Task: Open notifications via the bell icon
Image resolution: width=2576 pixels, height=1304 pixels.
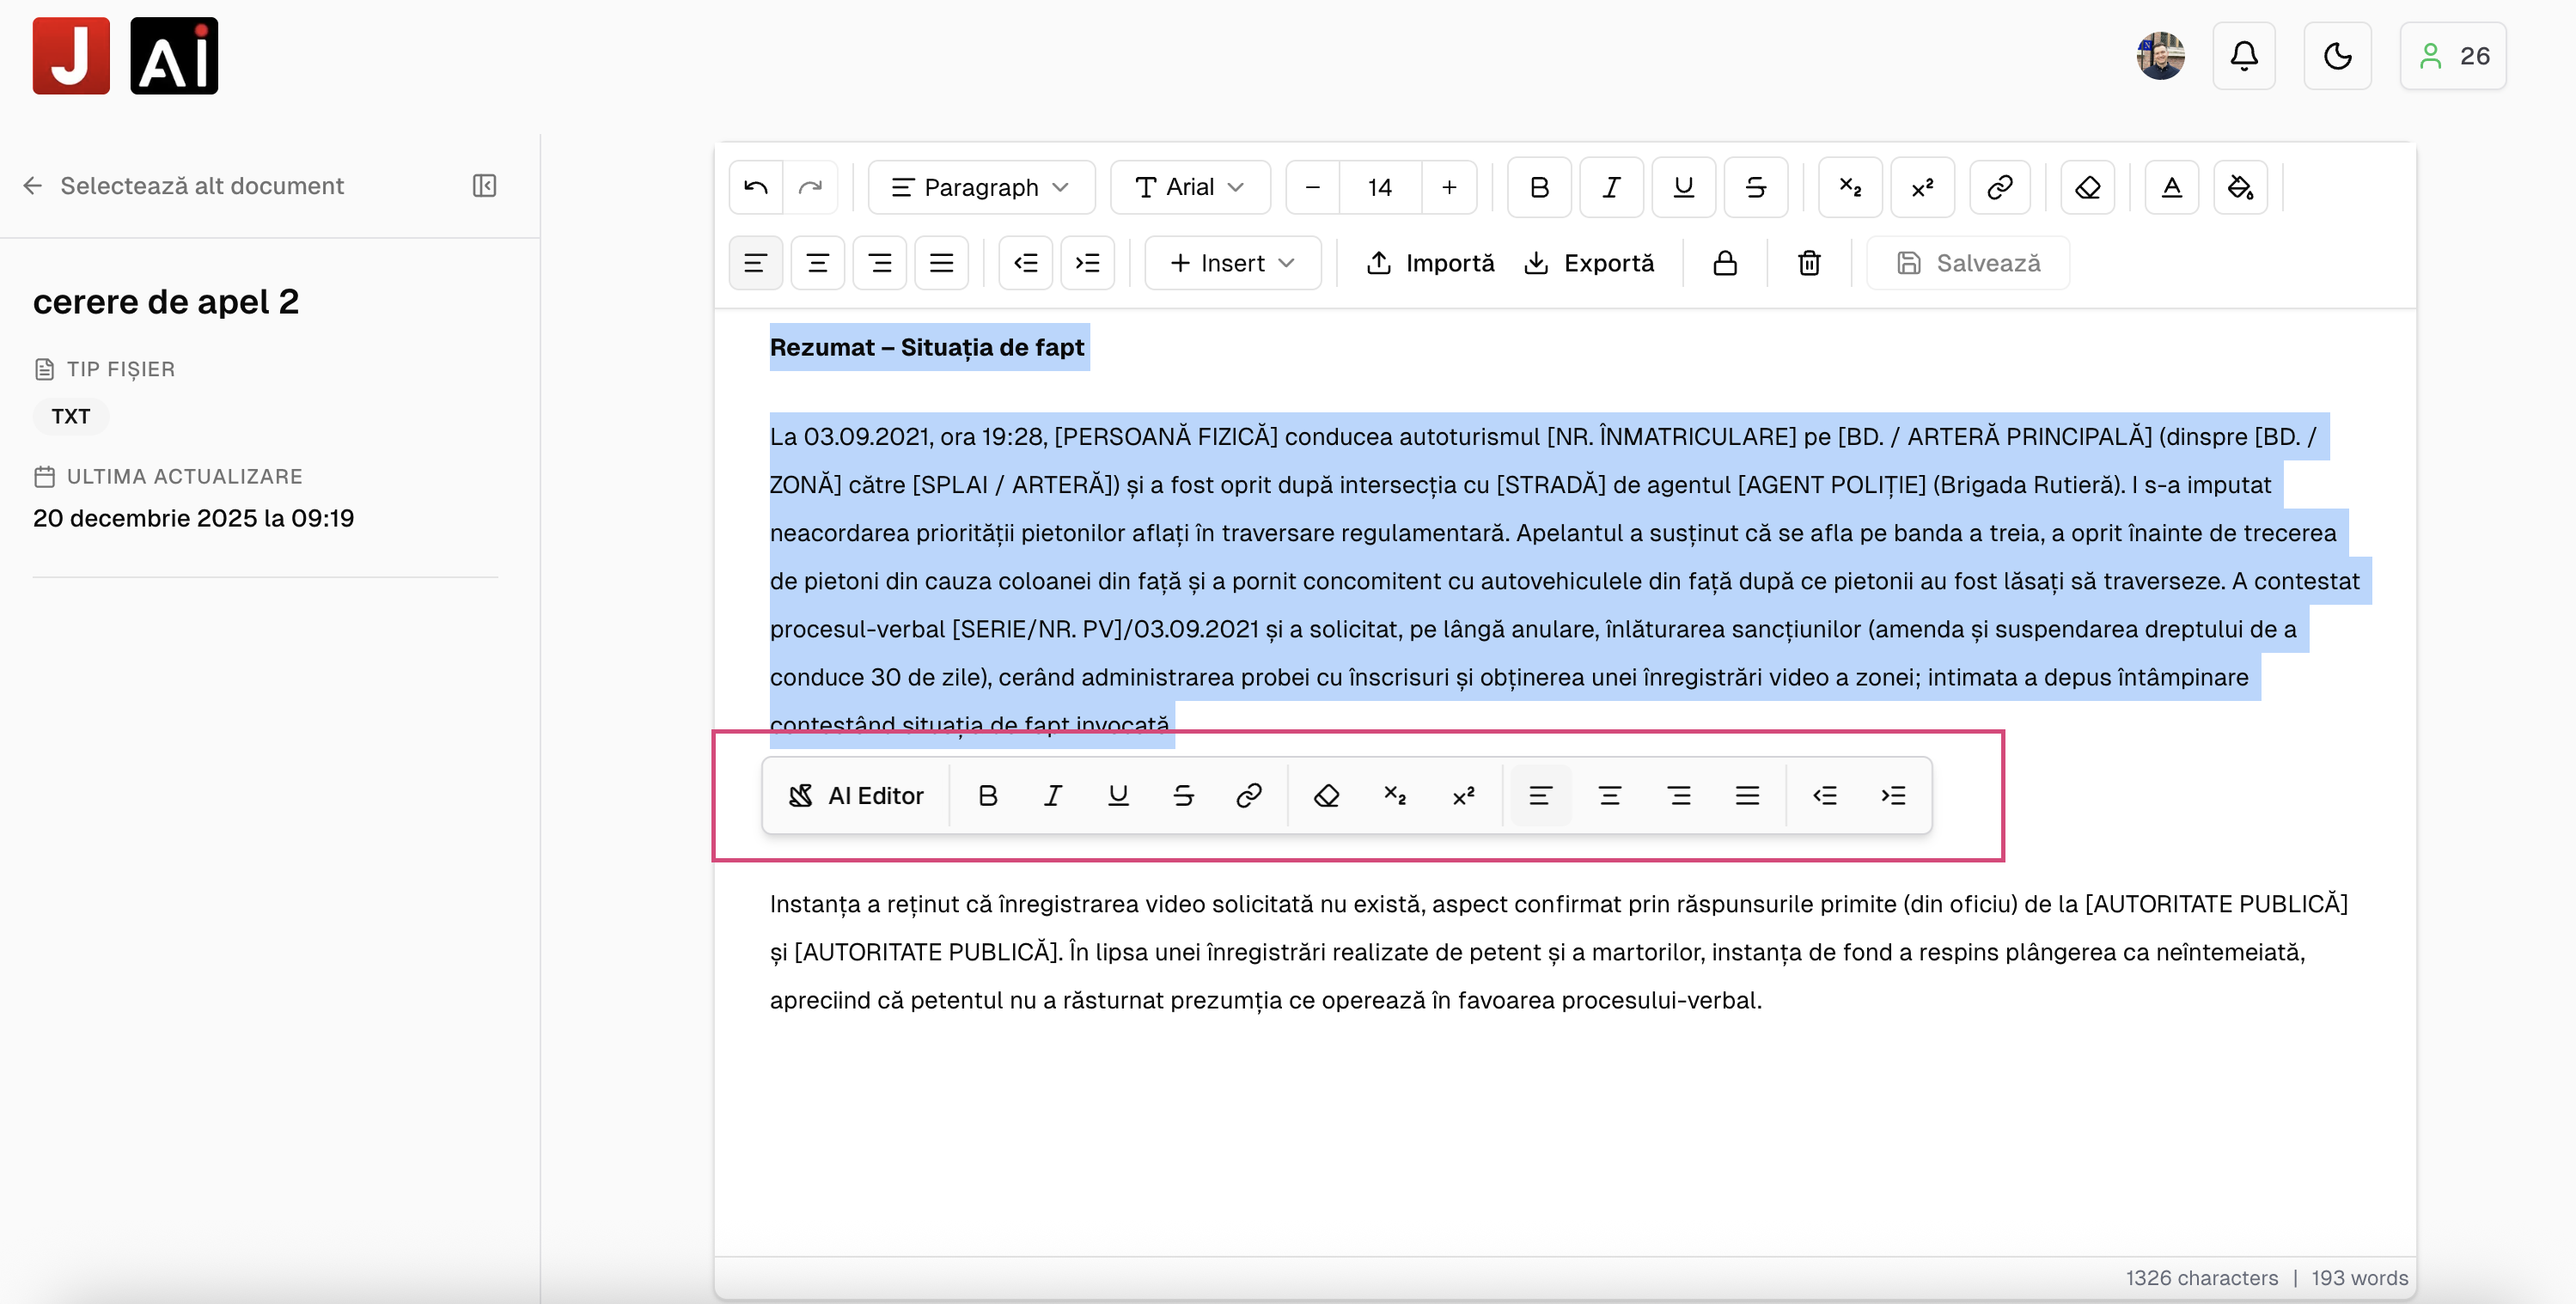Action: (x=2243, y=56)
